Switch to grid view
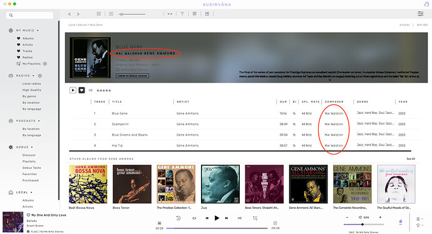The image size is (432, 234). pos(99,14)
